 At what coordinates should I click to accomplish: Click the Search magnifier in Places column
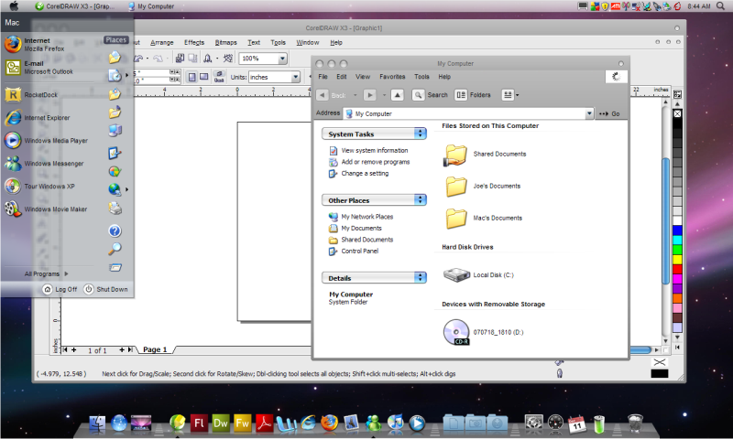pyautogui.click(x=115, y=249)
